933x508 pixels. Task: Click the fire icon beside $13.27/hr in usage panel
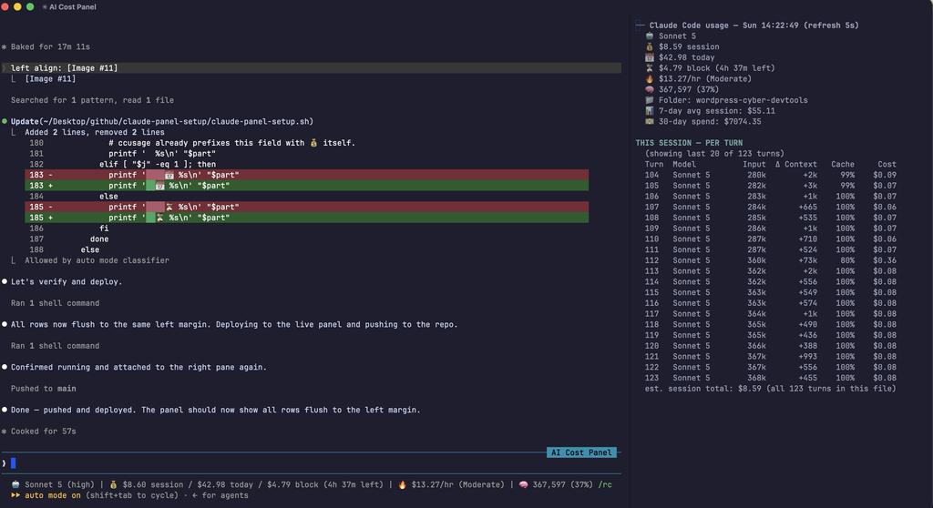[x=649, y=78]
